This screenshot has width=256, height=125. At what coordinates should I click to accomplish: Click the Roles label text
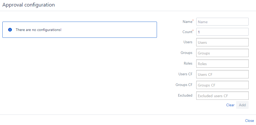point(188,64)
